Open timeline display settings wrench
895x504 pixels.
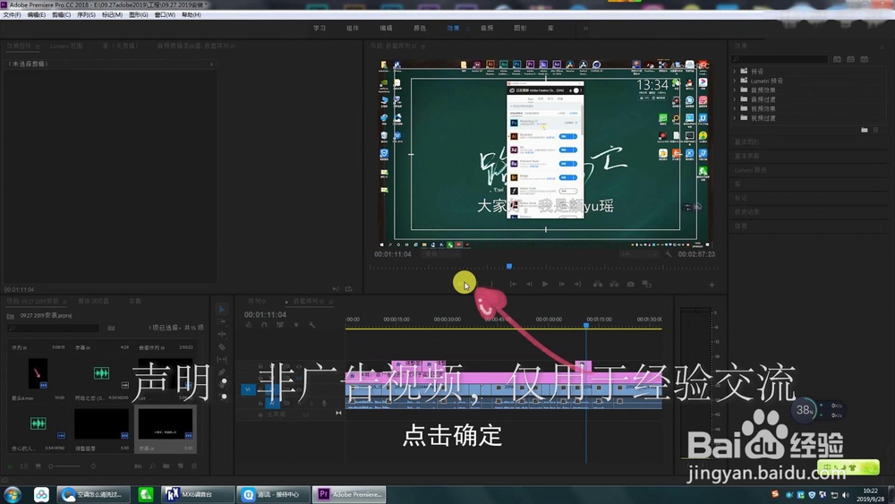coord(311,325)
